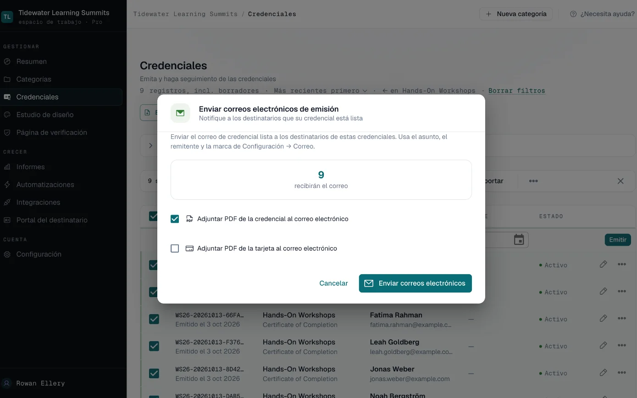Dismiss the selection bar with the X icon
Image resolution: width=637 pixels, height=398 pixels.
click(x=620, y=181)
